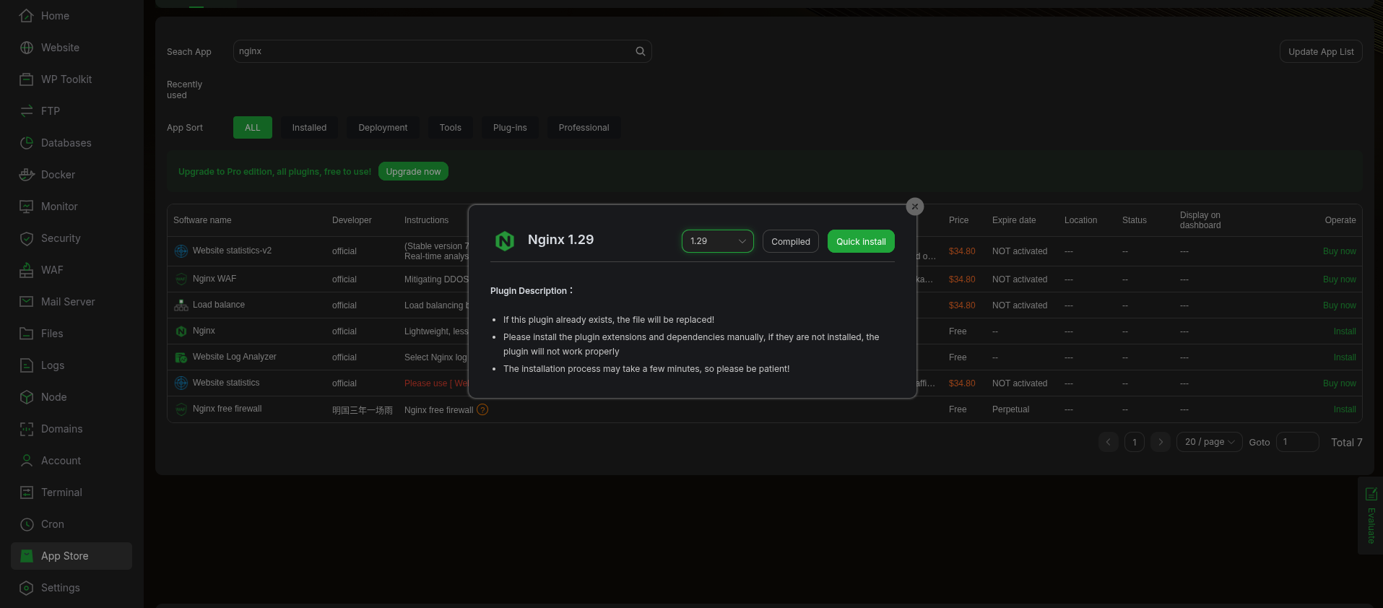
Task: Open Mail Server from the sidebar
Action: click(x=68, y=302)
